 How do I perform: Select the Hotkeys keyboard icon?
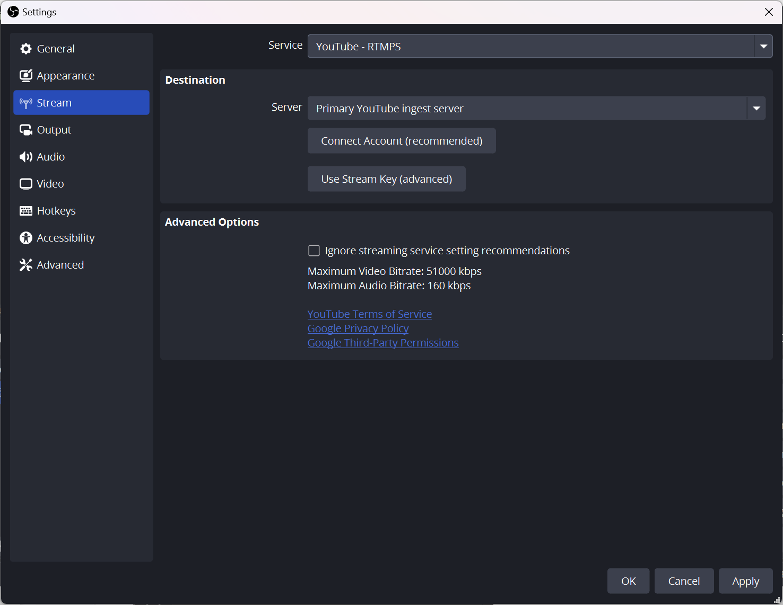[x=25, y=210]
